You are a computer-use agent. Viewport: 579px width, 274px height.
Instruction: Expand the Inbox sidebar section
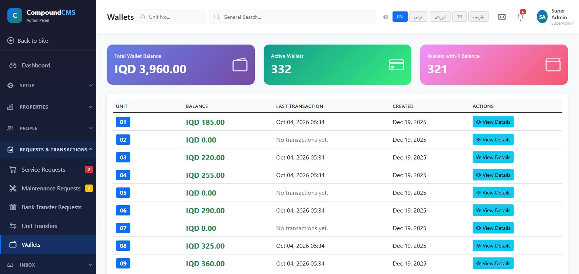point(48,265)
